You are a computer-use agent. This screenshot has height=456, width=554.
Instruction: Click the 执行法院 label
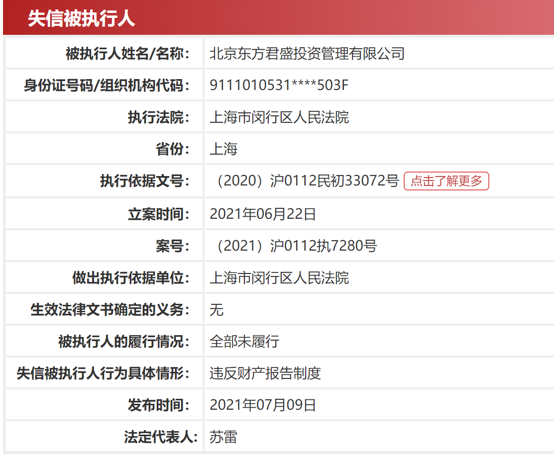pyautogui.click(x=159, y=117)
